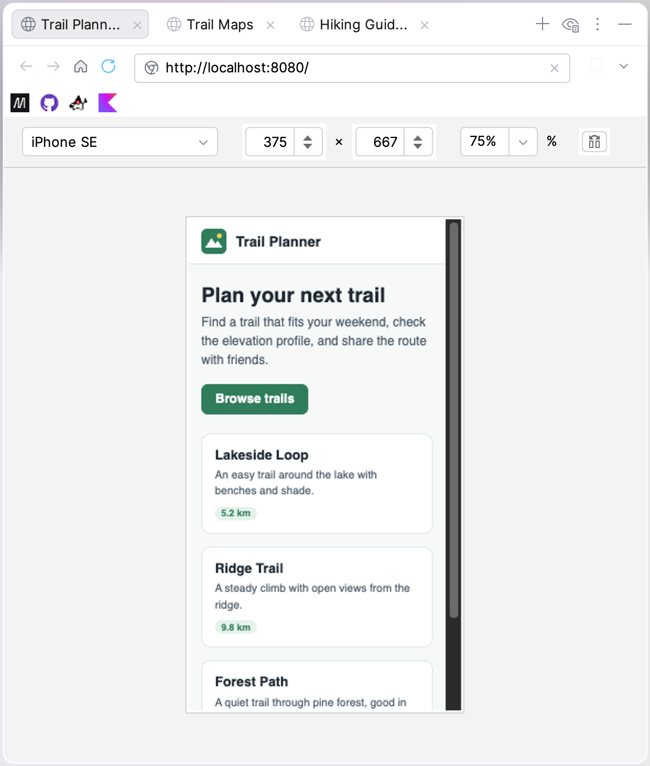The height and width of the screenshot is (766, 650).
Task: Rotate the device viewport orientation
Action: click(594, 142)
